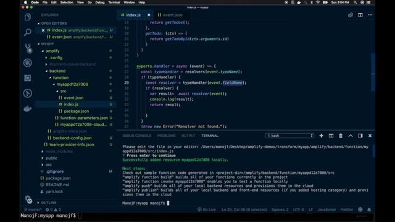
Task: Click the errors and warnings status indicator
Action: click(54, 210)
